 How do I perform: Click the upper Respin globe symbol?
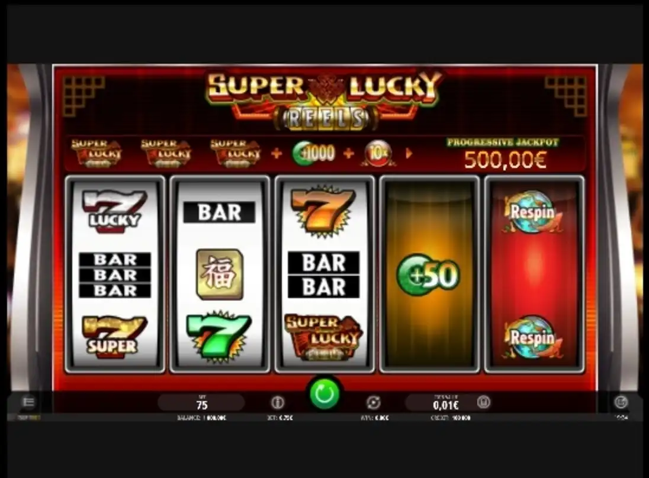point(533,212)
